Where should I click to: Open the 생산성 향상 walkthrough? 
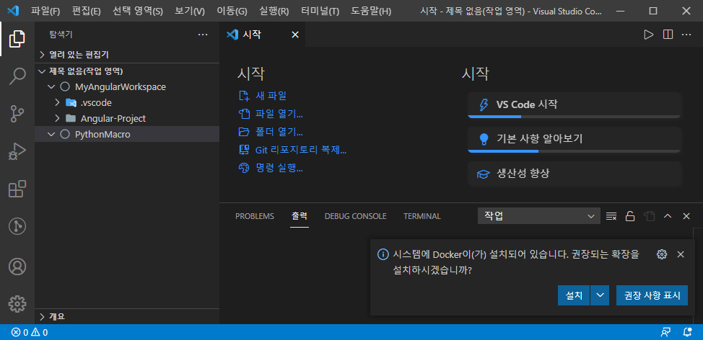coord(574,174)
